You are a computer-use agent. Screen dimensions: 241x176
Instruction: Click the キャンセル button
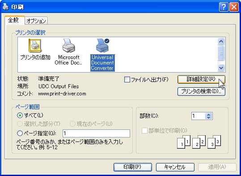coord(175,167)
